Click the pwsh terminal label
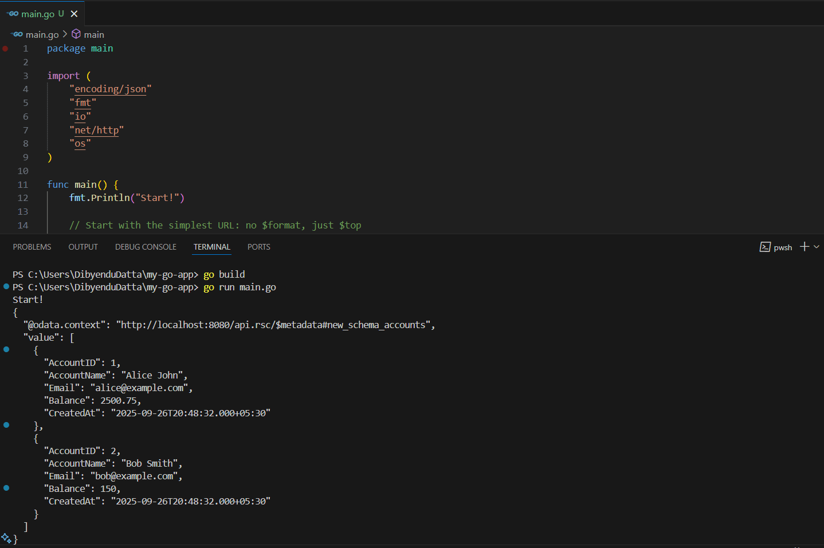The width and height of the screenshot is (824, 548). (x=783, y=247)
